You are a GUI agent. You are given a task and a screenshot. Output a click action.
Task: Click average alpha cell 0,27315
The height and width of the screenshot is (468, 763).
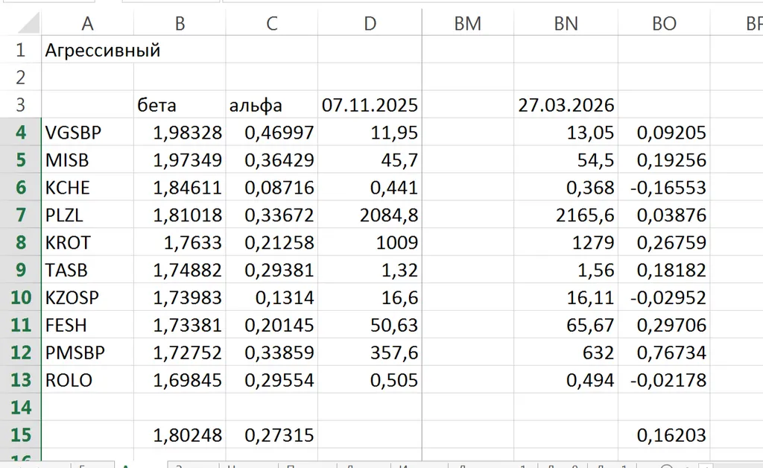[271, 435]
